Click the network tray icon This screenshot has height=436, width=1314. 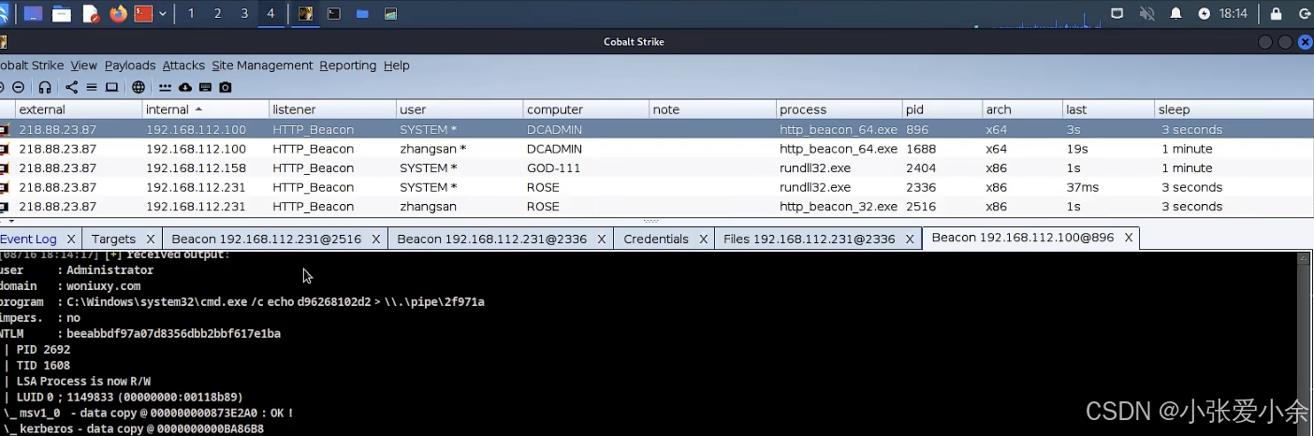[1117, 14]
